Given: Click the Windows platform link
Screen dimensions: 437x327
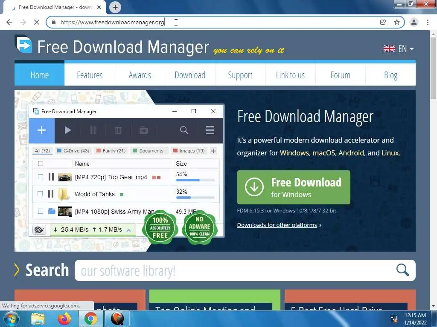Looking at the screenshot, I should coord(294,153).
